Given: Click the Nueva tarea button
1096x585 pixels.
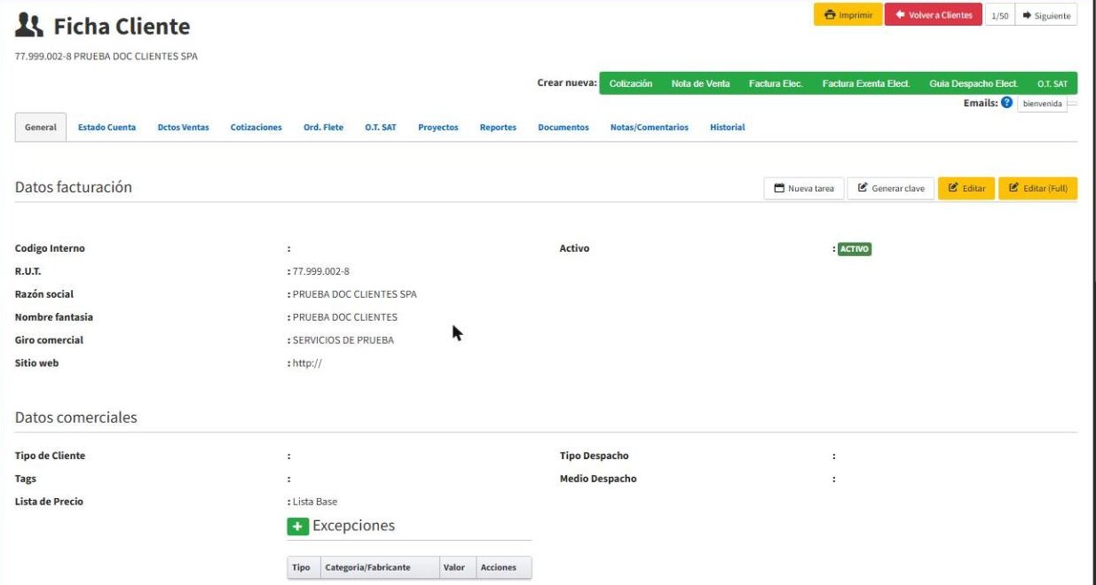Looking at the screenshot, I should coord(804,188).
